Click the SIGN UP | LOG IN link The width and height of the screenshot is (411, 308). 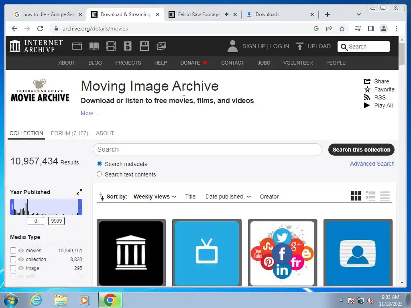point(266,46)
